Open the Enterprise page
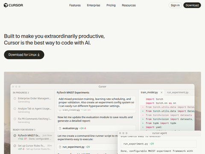 (94, 5)
